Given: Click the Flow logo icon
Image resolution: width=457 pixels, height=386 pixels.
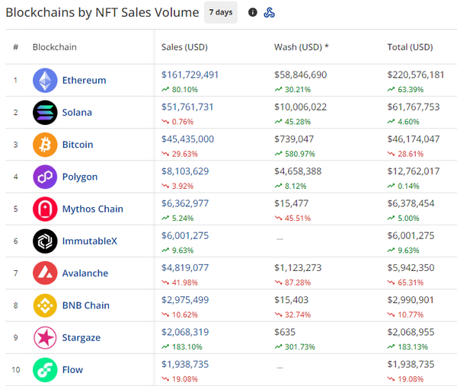Looking at the screenshot, I should tap(45, 370).
